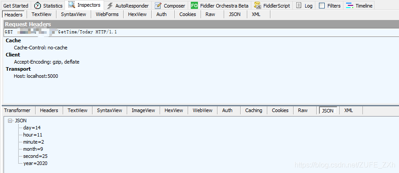Image resolution: width=399 pixels, height=173 pixels.
Task: Open the request WebForms tab
Action: point(107,14)
